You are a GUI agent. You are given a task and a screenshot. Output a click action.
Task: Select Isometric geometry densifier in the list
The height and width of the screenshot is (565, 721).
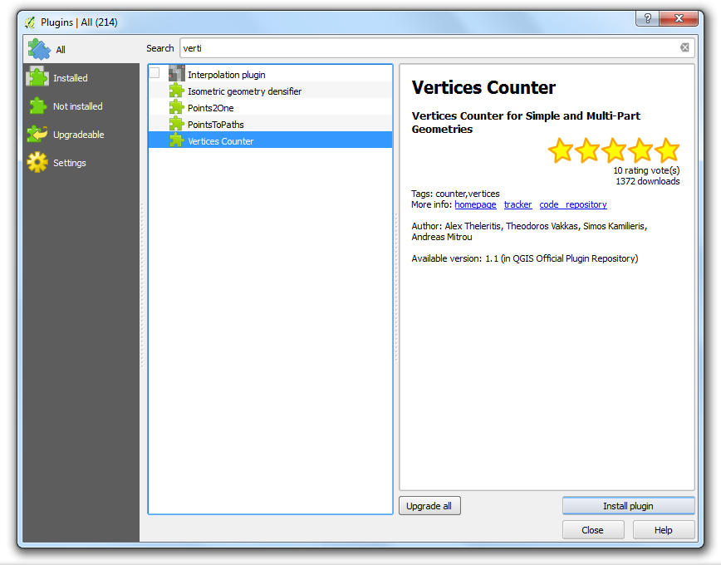point(271,91)
